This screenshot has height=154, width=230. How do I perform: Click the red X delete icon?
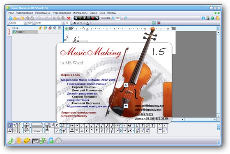69,18
